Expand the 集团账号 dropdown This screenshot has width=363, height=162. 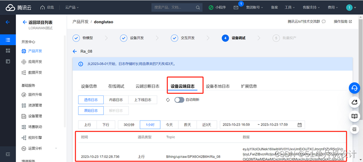click(x=254, y=8)
